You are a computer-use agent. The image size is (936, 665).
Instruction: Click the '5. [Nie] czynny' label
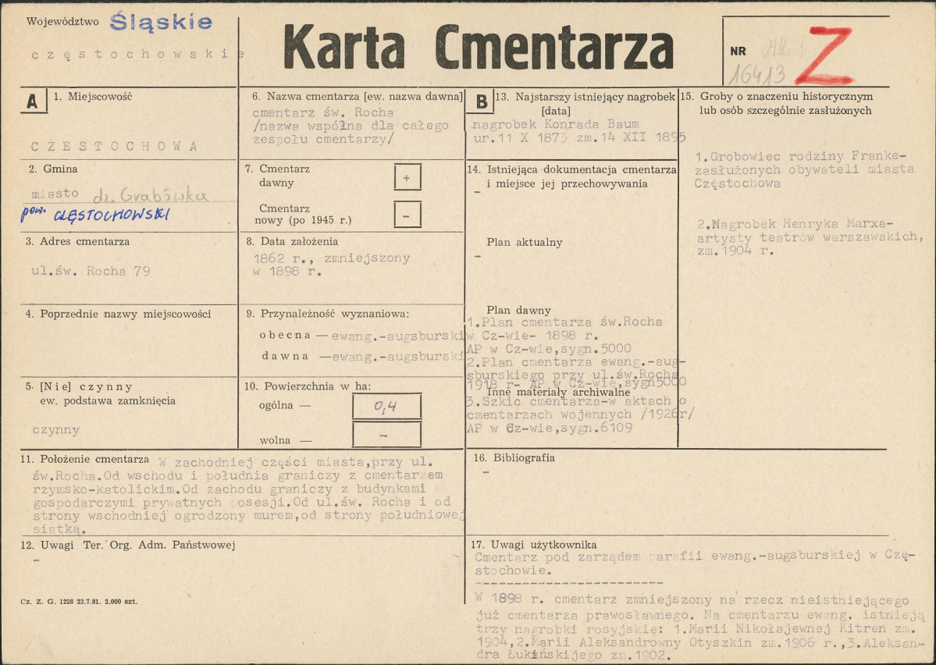(80, 387)
